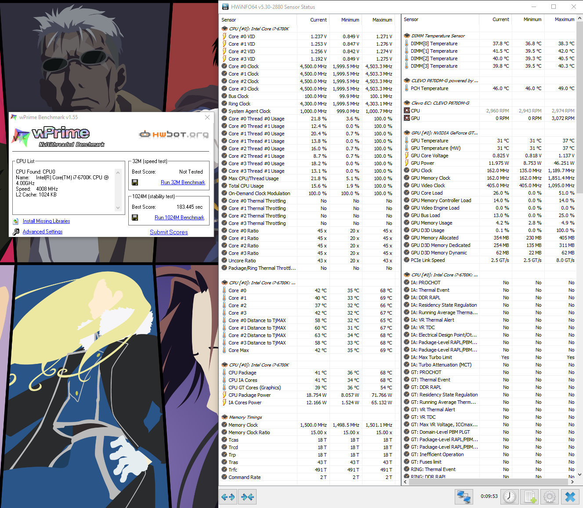Viewport: 583px width, 508px height.
Task: Click the horizontal scrollbar right arrow in right pane
Action: point(572,482)
